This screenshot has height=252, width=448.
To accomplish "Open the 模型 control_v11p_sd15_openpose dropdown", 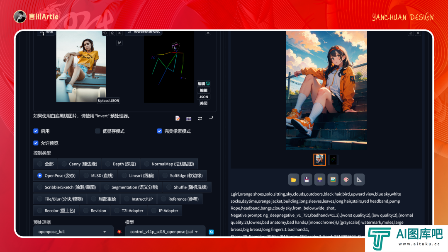I will coord(165,232).
